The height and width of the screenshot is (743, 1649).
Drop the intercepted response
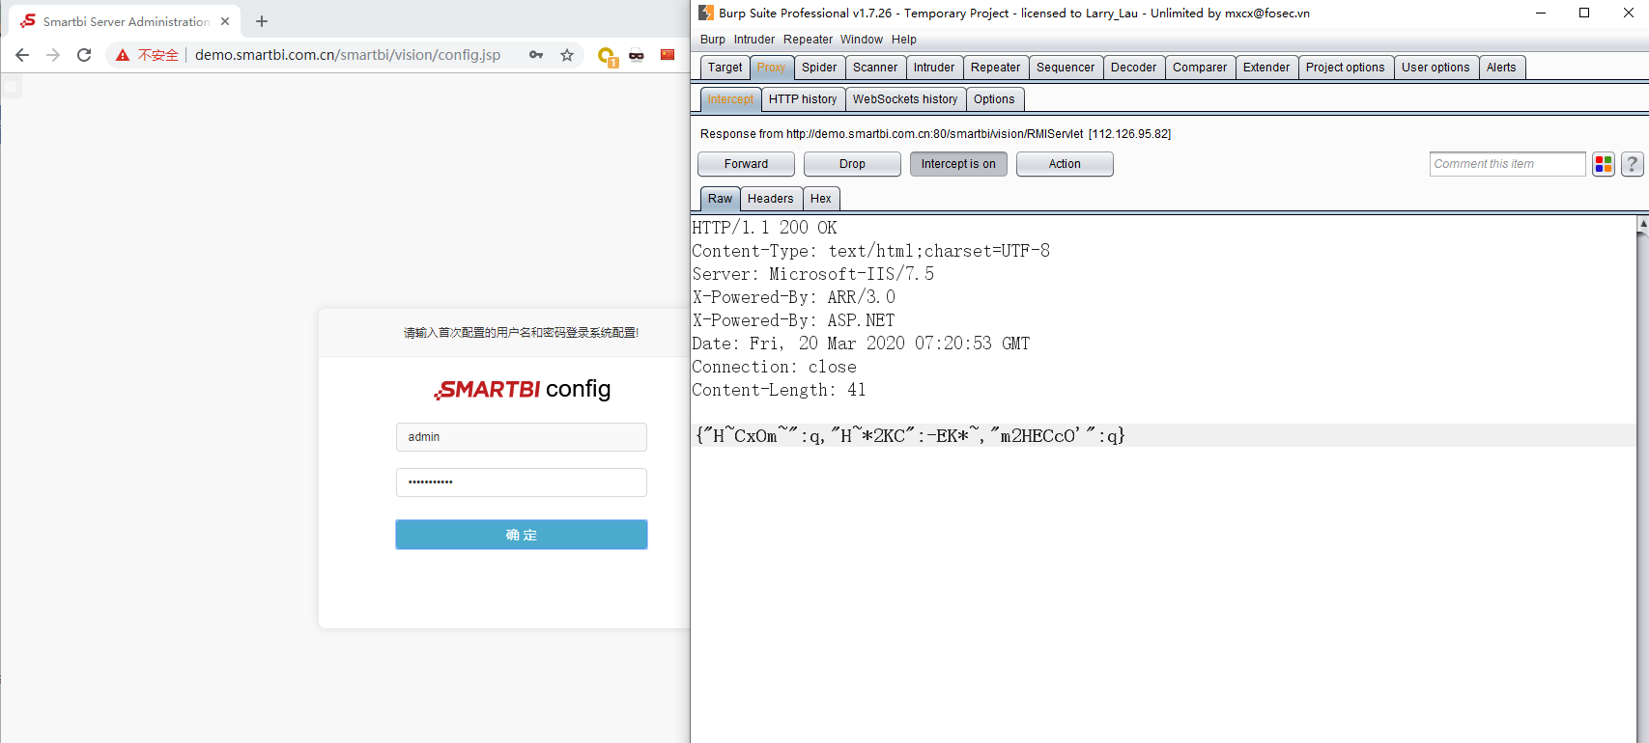point(852,164)
